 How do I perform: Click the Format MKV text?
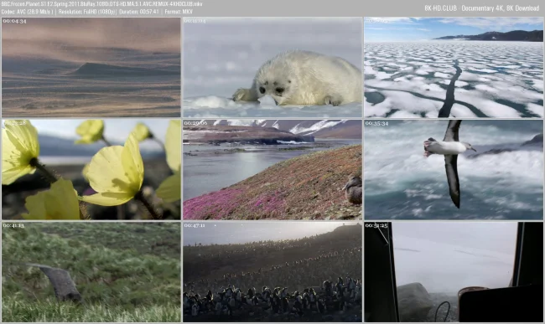(179, 12)
